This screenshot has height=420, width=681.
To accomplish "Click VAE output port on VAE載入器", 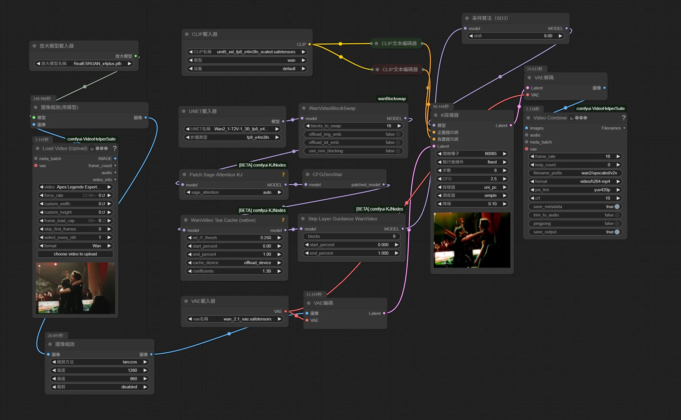I will coord(286,311).
